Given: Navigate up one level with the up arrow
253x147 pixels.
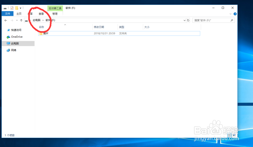Looking at the screenshot, I should pyautogui.click(x=21, y=20).
